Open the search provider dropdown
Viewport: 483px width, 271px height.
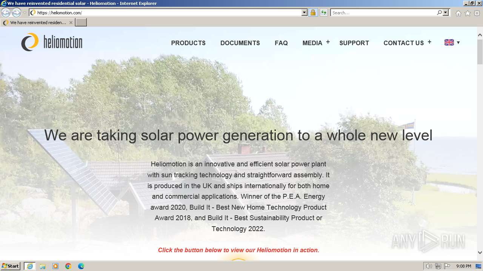pos(446,12)
